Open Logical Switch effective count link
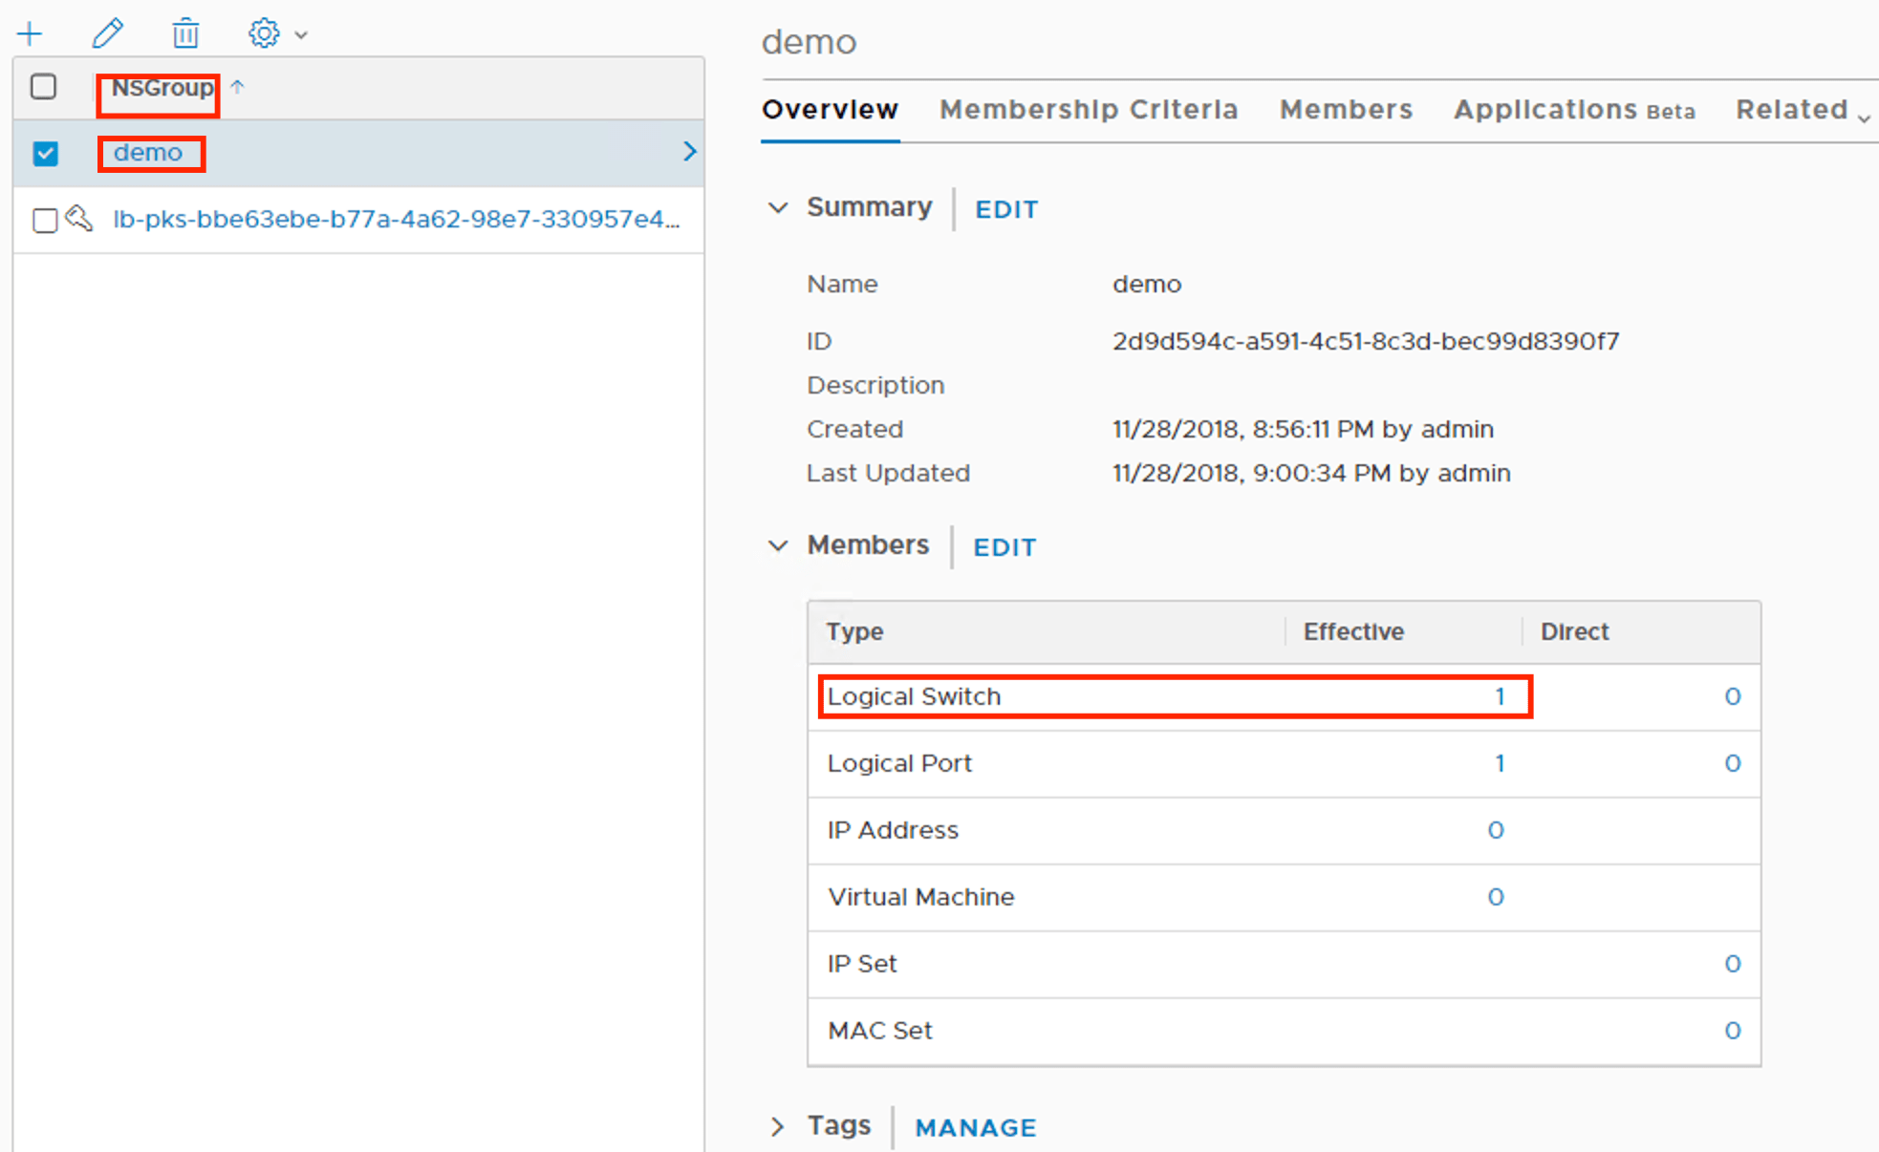 1500,696
